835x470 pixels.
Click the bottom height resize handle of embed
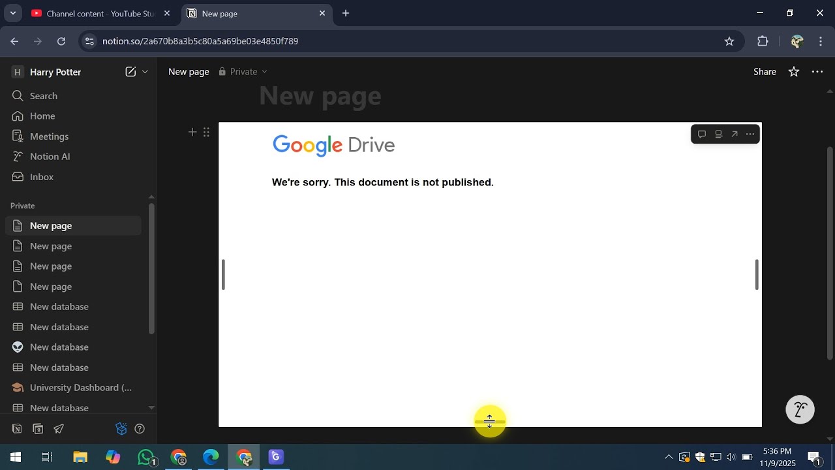pyautogui.click(x=490, y=422)
